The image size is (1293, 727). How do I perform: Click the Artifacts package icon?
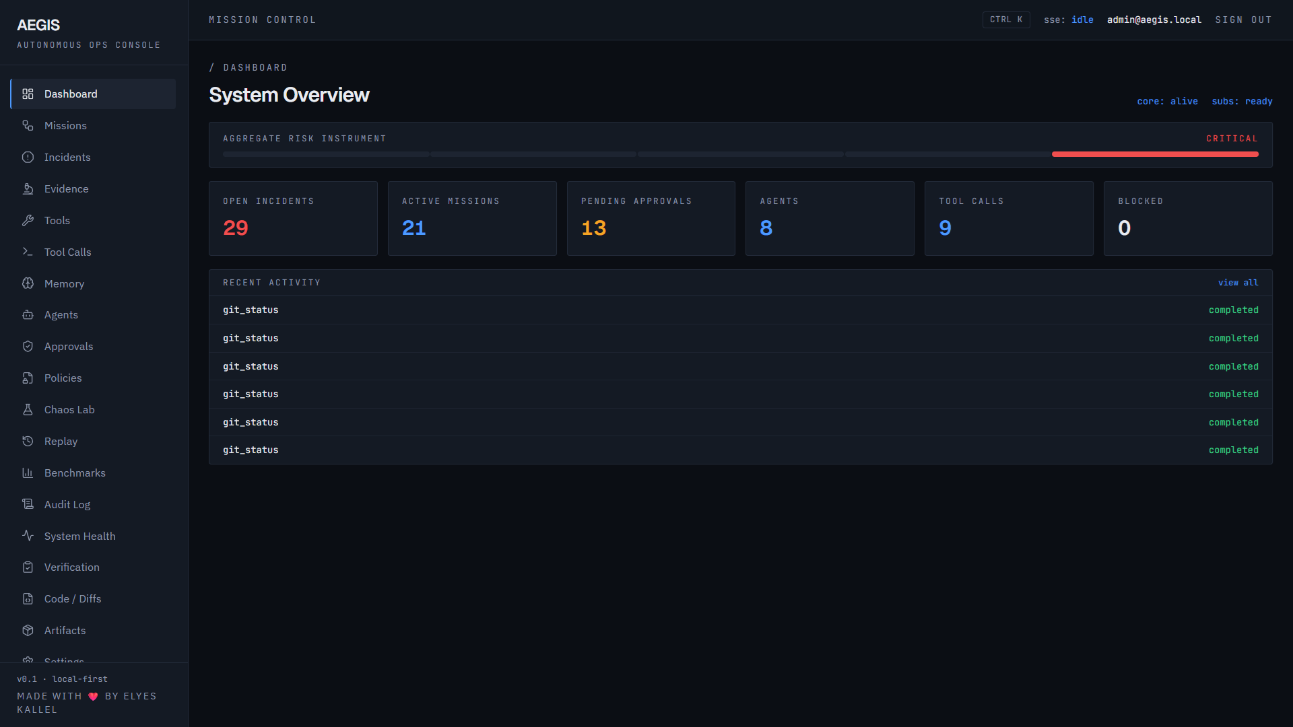28,630
